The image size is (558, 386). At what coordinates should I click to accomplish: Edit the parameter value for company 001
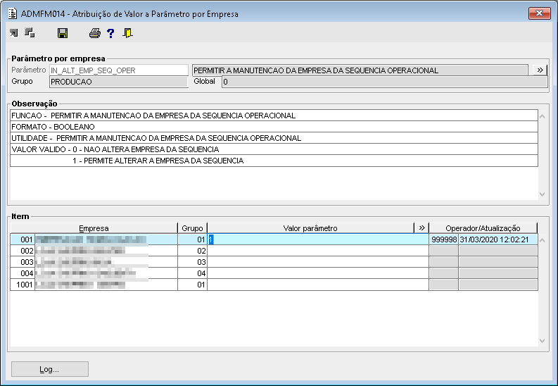coord(318,239)
